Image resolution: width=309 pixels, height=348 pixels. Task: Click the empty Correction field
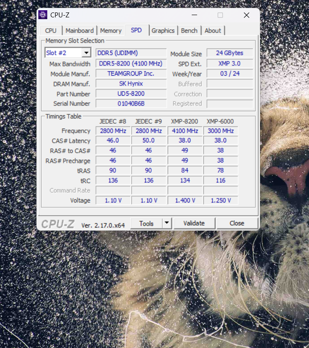[x=230, y=94]
